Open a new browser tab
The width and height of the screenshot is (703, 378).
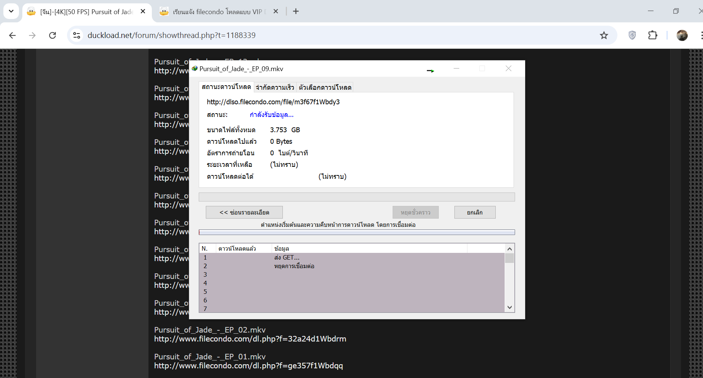296,12
